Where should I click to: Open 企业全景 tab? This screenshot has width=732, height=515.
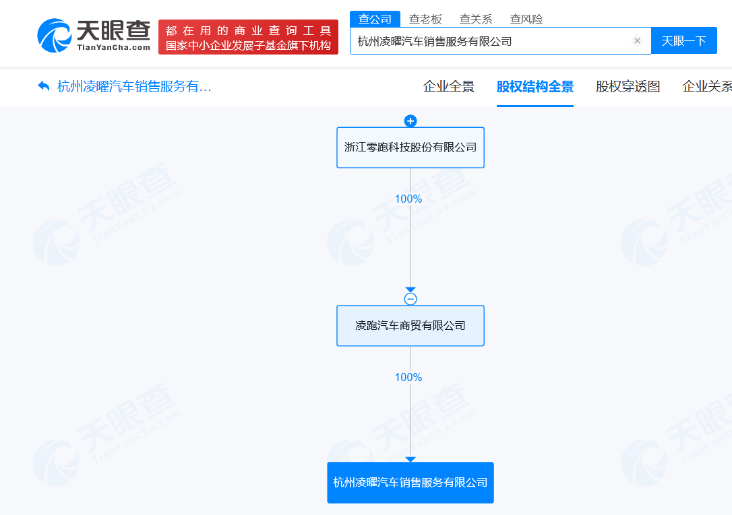pos(449,87)
